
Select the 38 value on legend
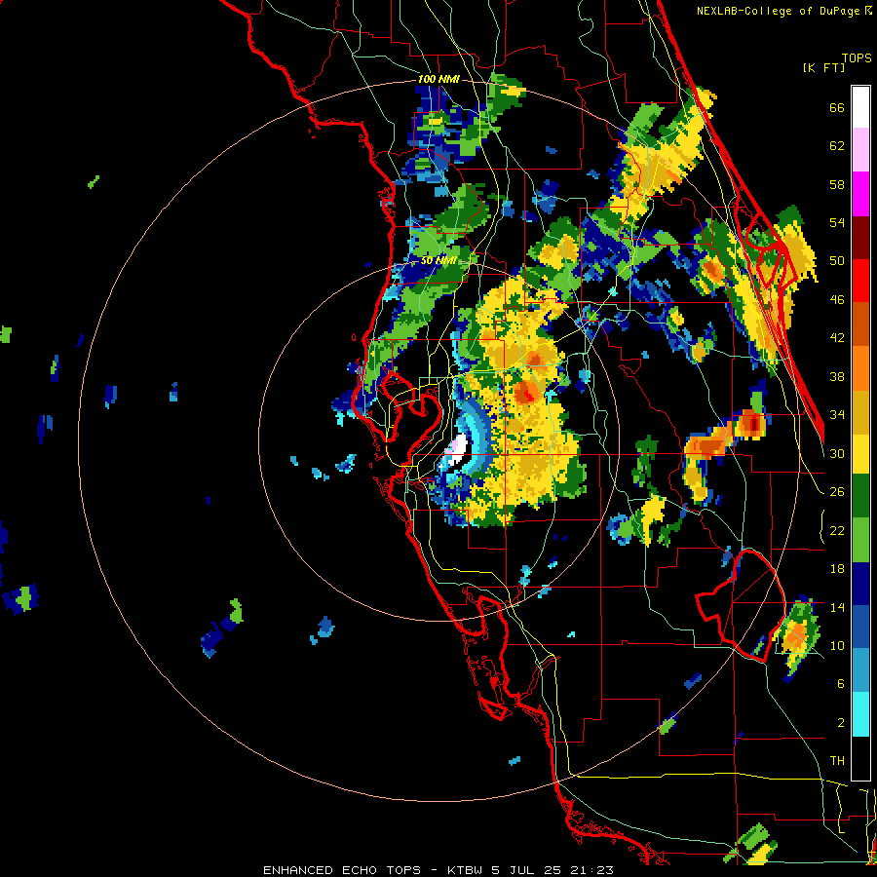point(837,376)
